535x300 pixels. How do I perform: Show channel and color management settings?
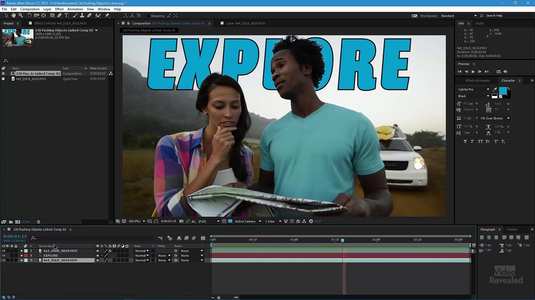[194, 221]
